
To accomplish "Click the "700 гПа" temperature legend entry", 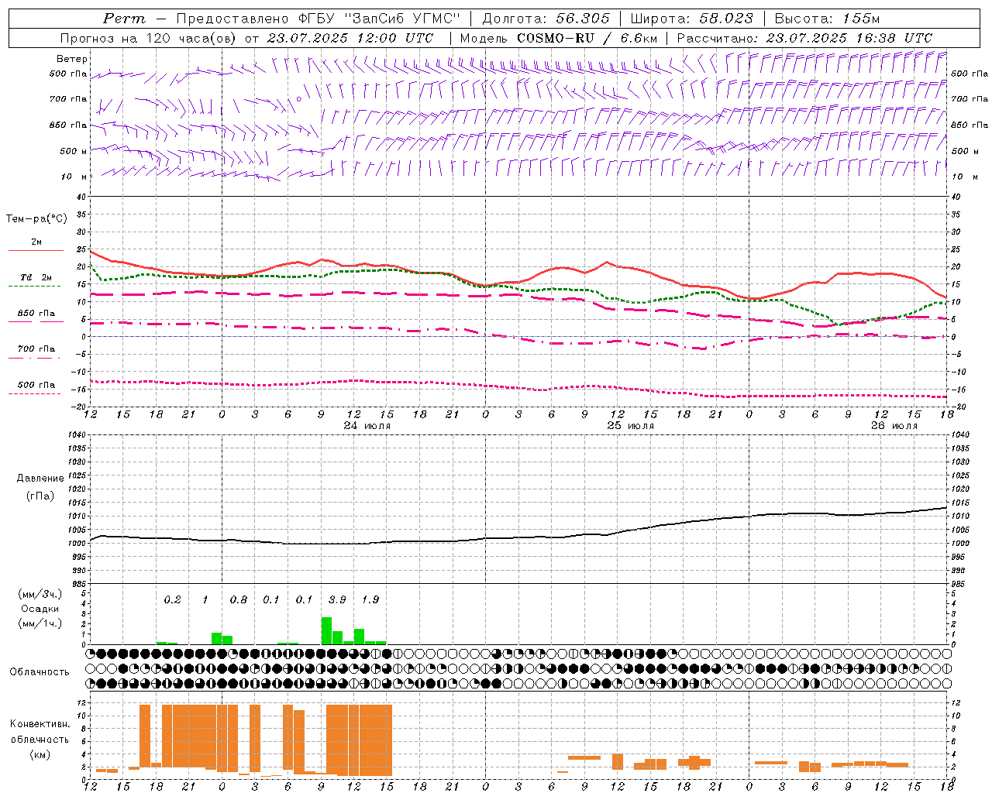I will pyautogui.click(x=36, y=348).
